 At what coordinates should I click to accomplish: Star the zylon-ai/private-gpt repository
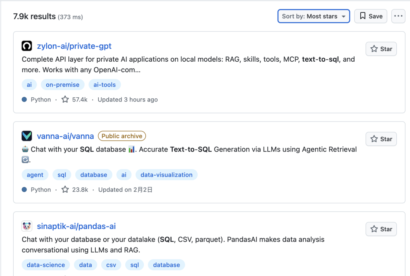[x=381, y=49]
